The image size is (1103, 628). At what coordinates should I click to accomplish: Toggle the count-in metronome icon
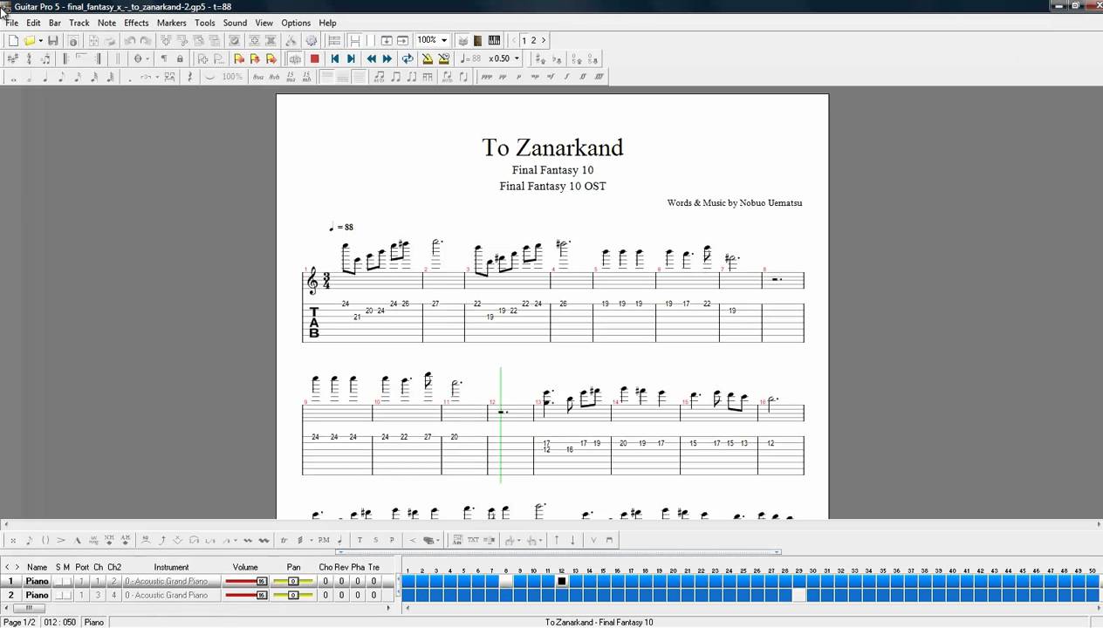(444, 58)
